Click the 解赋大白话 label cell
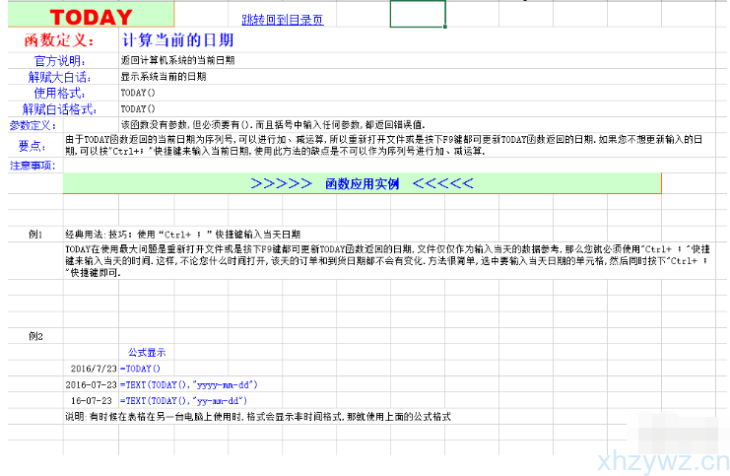 [59, 77]
